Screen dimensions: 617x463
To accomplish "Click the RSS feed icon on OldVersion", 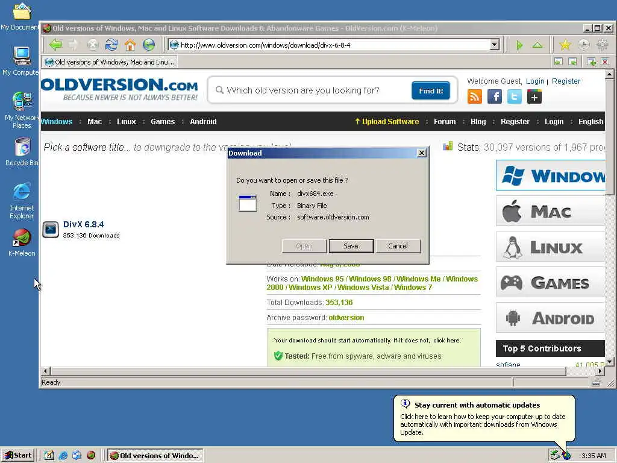I will pos(475,96).
